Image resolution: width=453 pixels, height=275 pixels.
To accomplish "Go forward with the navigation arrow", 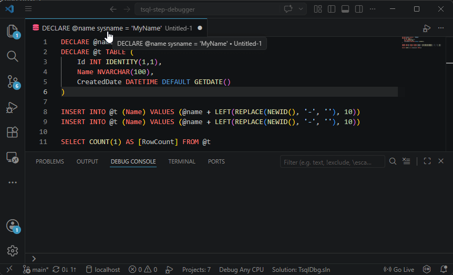I will coord(127,9).
